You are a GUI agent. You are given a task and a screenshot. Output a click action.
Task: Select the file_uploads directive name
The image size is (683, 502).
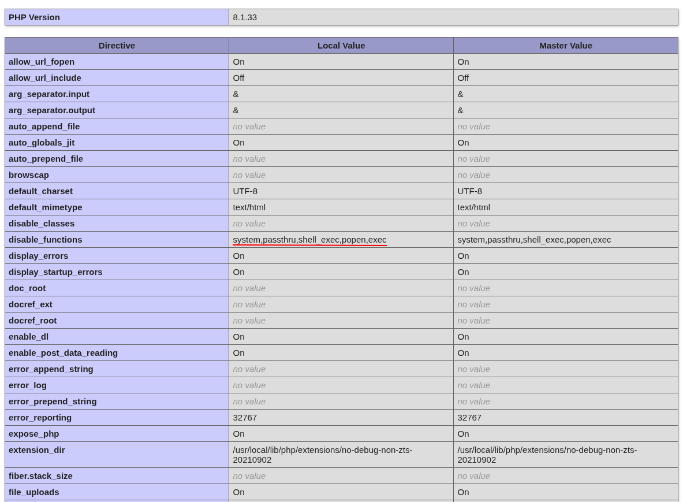click(x=33, y=492)
